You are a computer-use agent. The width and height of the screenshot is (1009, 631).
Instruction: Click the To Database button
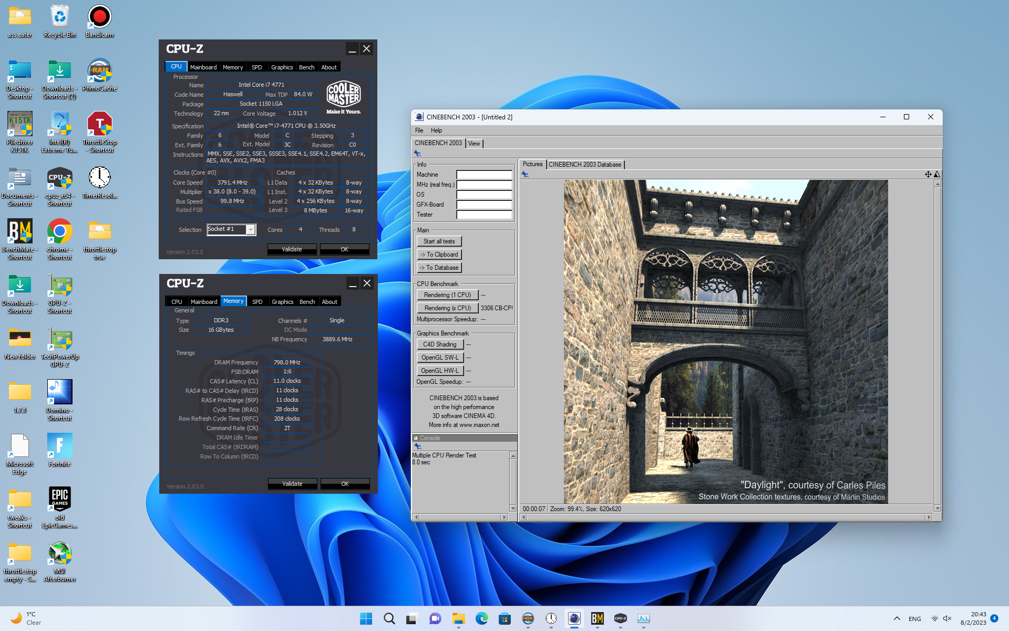tap(439, 268)
